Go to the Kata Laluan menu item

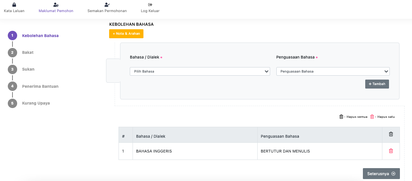[x=14, y=11]
